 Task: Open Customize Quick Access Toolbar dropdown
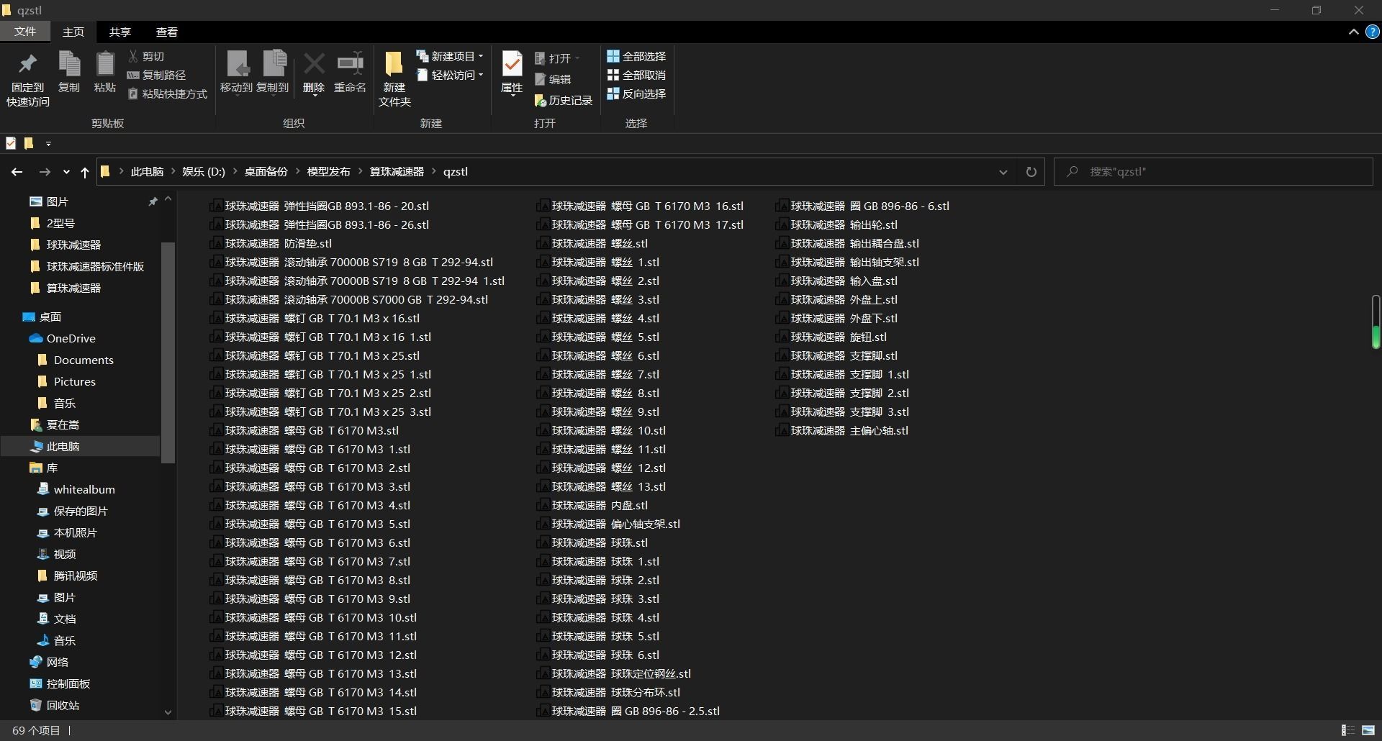click(48, 143)
